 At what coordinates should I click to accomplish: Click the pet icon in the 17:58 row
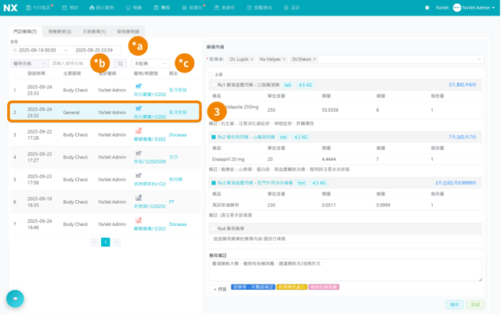point(138,176)
